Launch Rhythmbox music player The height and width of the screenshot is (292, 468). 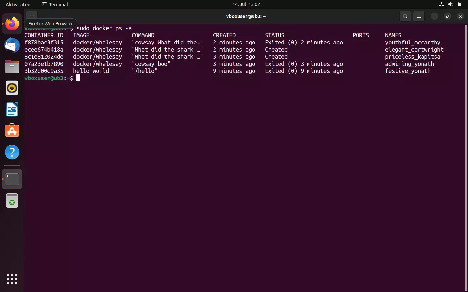coord(12,88)
